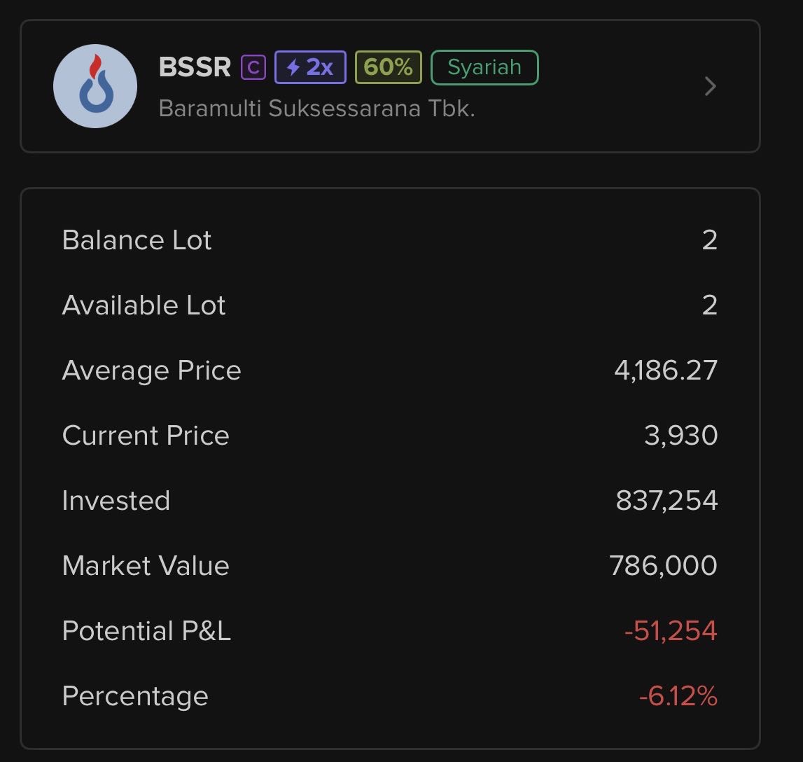The image size is (803, 762).
Task: Click the red Potential P&L value
Action: (671, 631)
